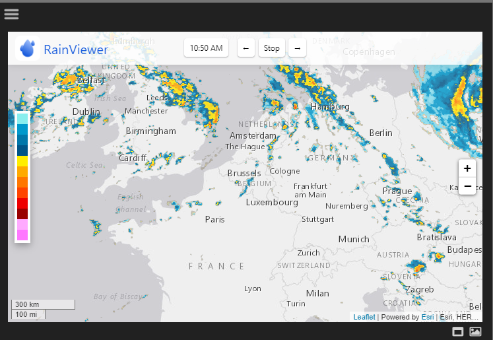Click the Bay of Biscay label
Viewport: 493px width, 340px height.
tap(118, 296)
